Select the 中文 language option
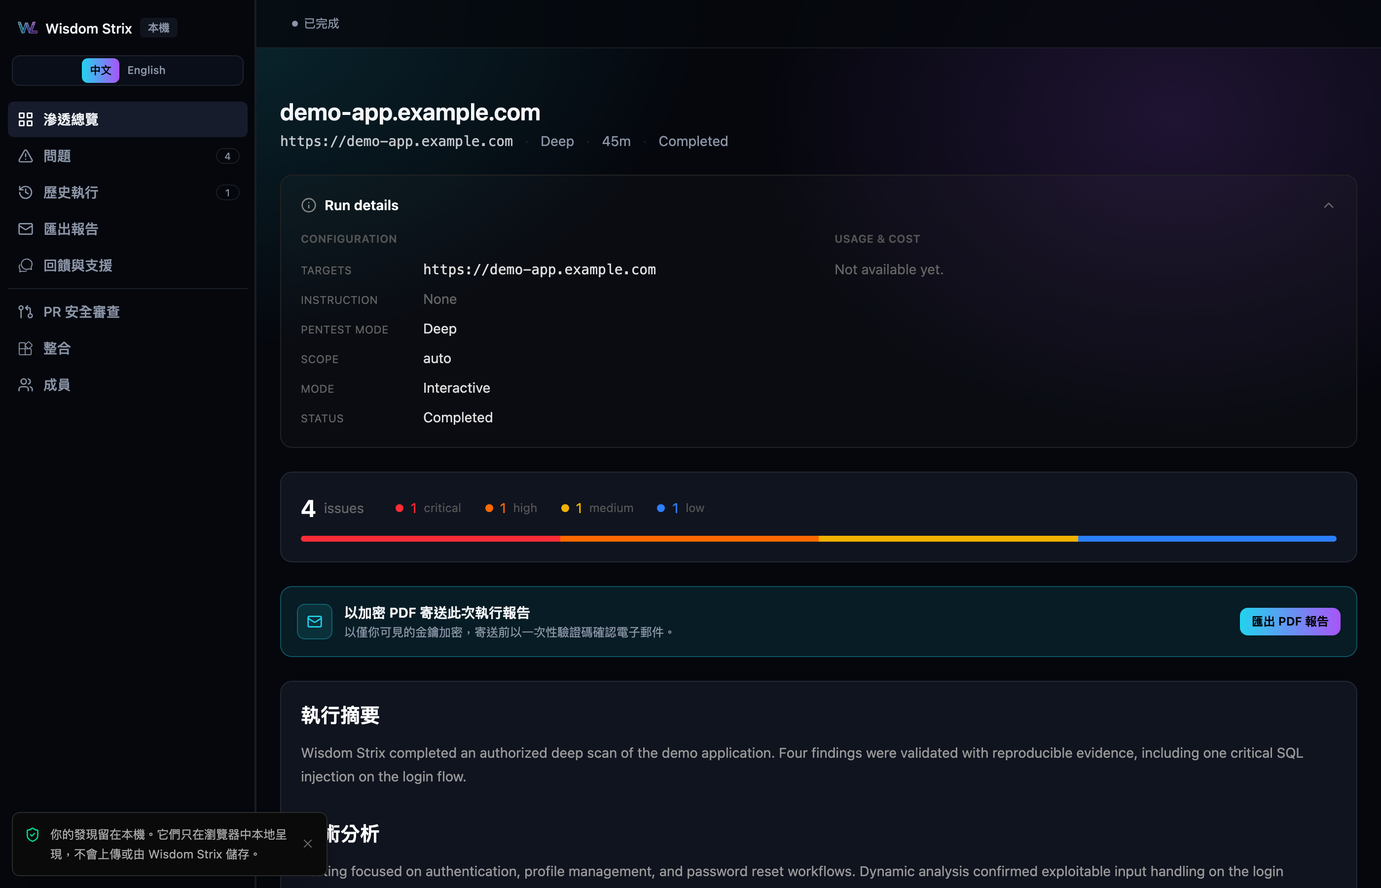The height and width of the screenshot is (888, 1381). point(100,71)
